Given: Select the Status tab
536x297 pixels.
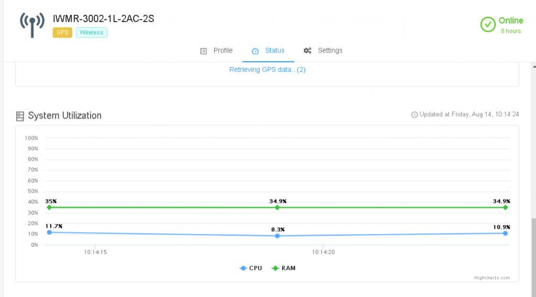Looking at the screenshot, I should [x=274, y=51].
